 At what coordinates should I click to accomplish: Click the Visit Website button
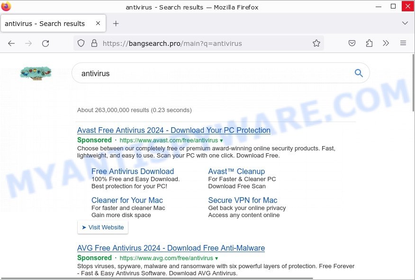coord(103,227)
